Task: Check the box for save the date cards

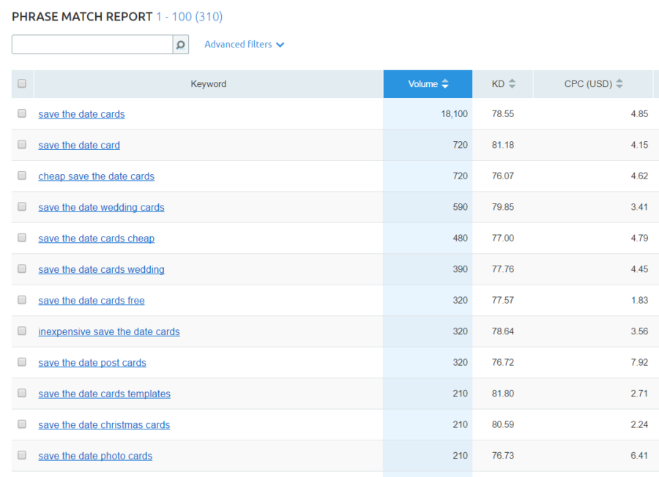Action: coord(22,113)
